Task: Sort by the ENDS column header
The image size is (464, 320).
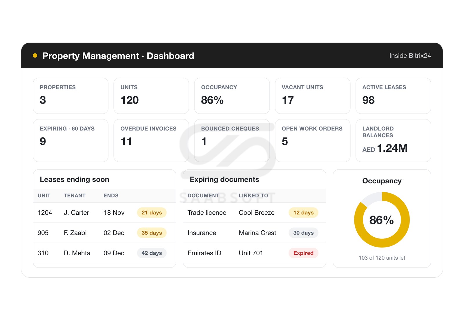Action: [111, 196]
